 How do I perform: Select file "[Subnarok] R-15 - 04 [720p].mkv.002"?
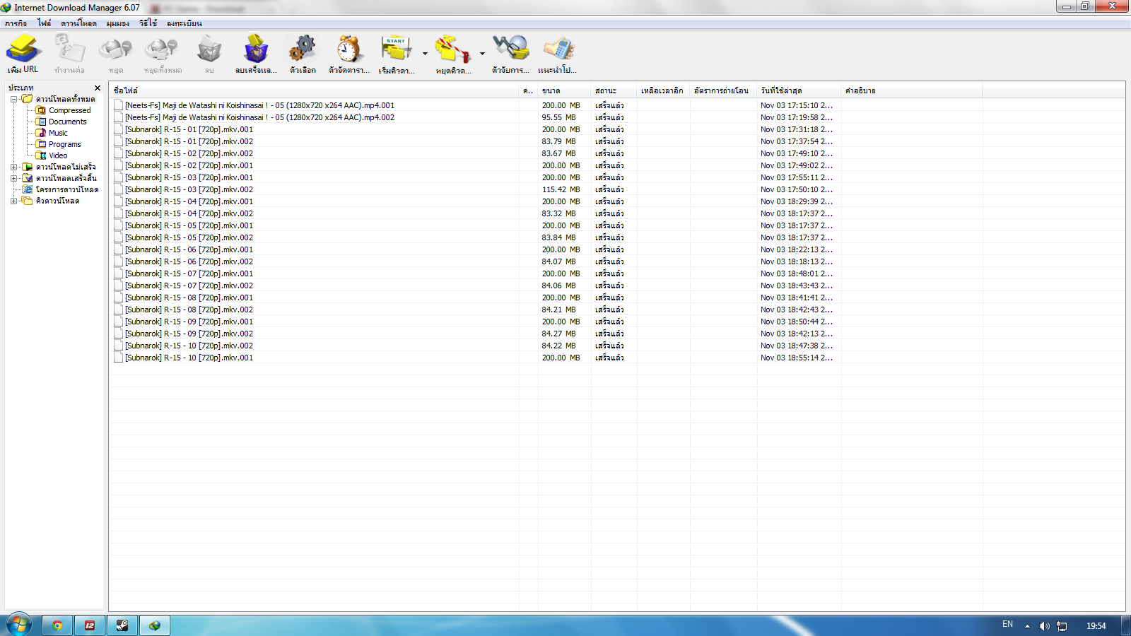pyautogui.click(x=616, y=213)
